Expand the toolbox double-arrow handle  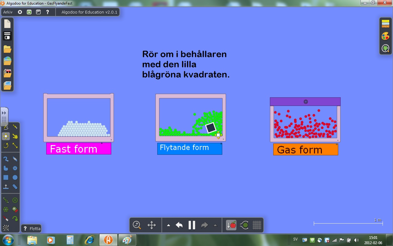[4, 113]
